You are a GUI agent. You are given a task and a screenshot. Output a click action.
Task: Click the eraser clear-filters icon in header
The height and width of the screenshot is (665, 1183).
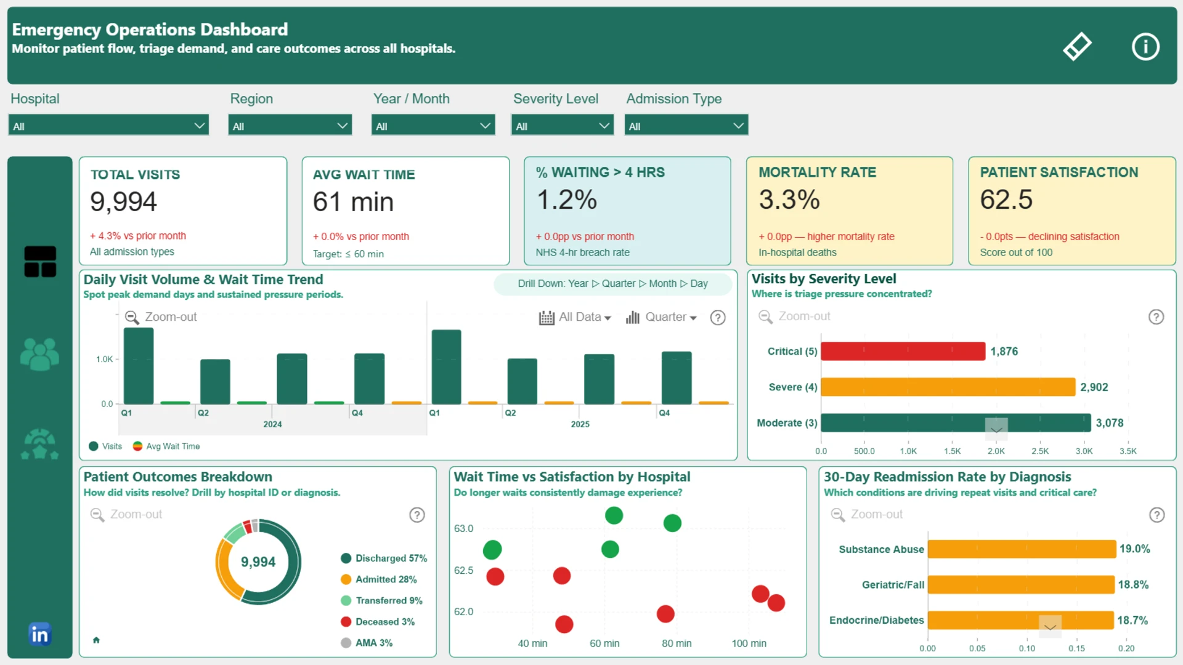1077,47
